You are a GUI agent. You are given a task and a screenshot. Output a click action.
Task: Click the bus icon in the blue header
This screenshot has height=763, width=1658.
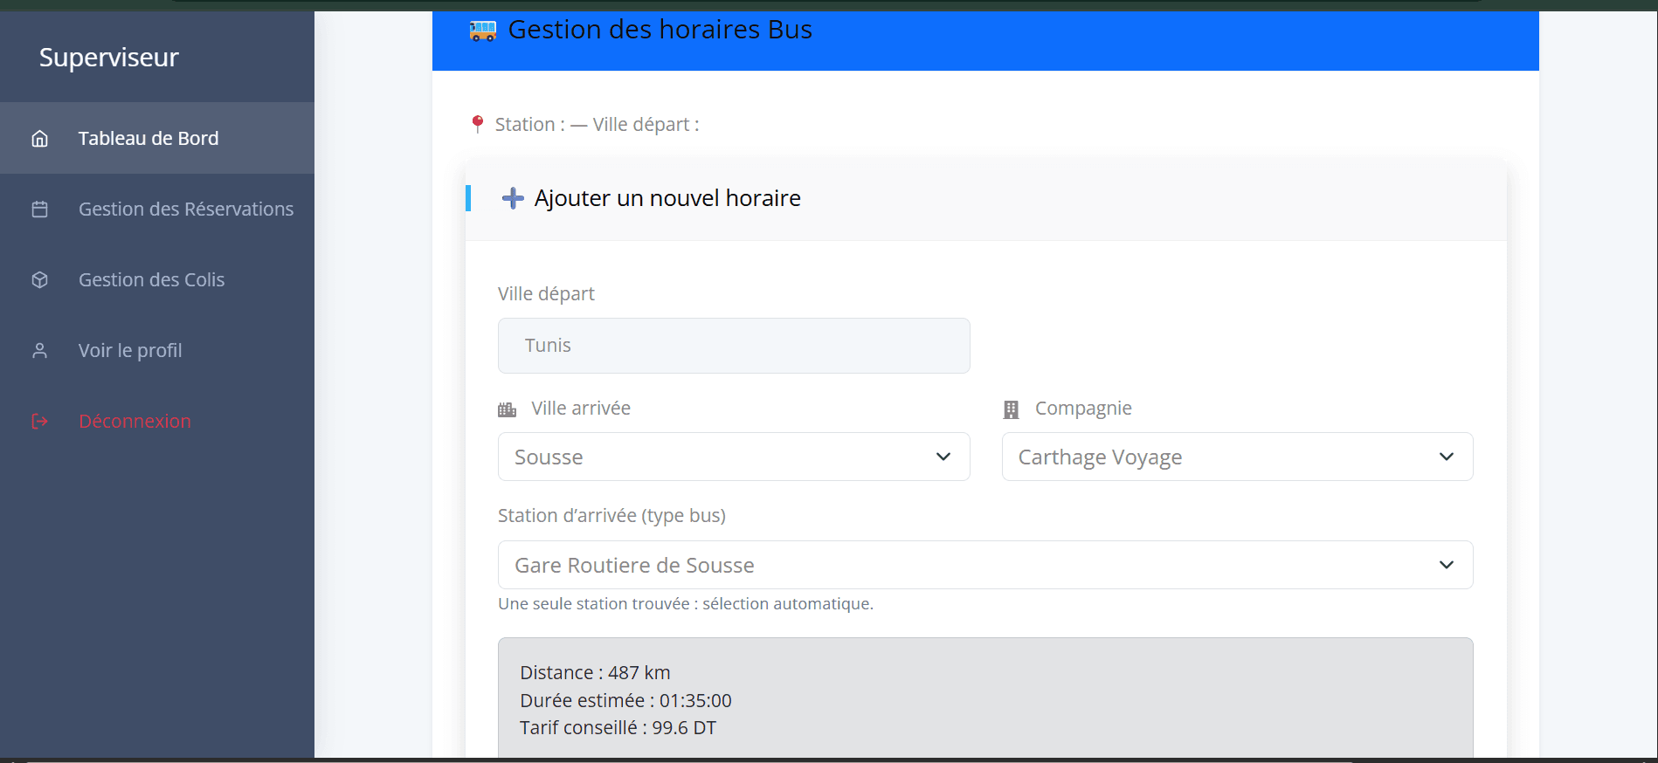[x=482, y=31]
